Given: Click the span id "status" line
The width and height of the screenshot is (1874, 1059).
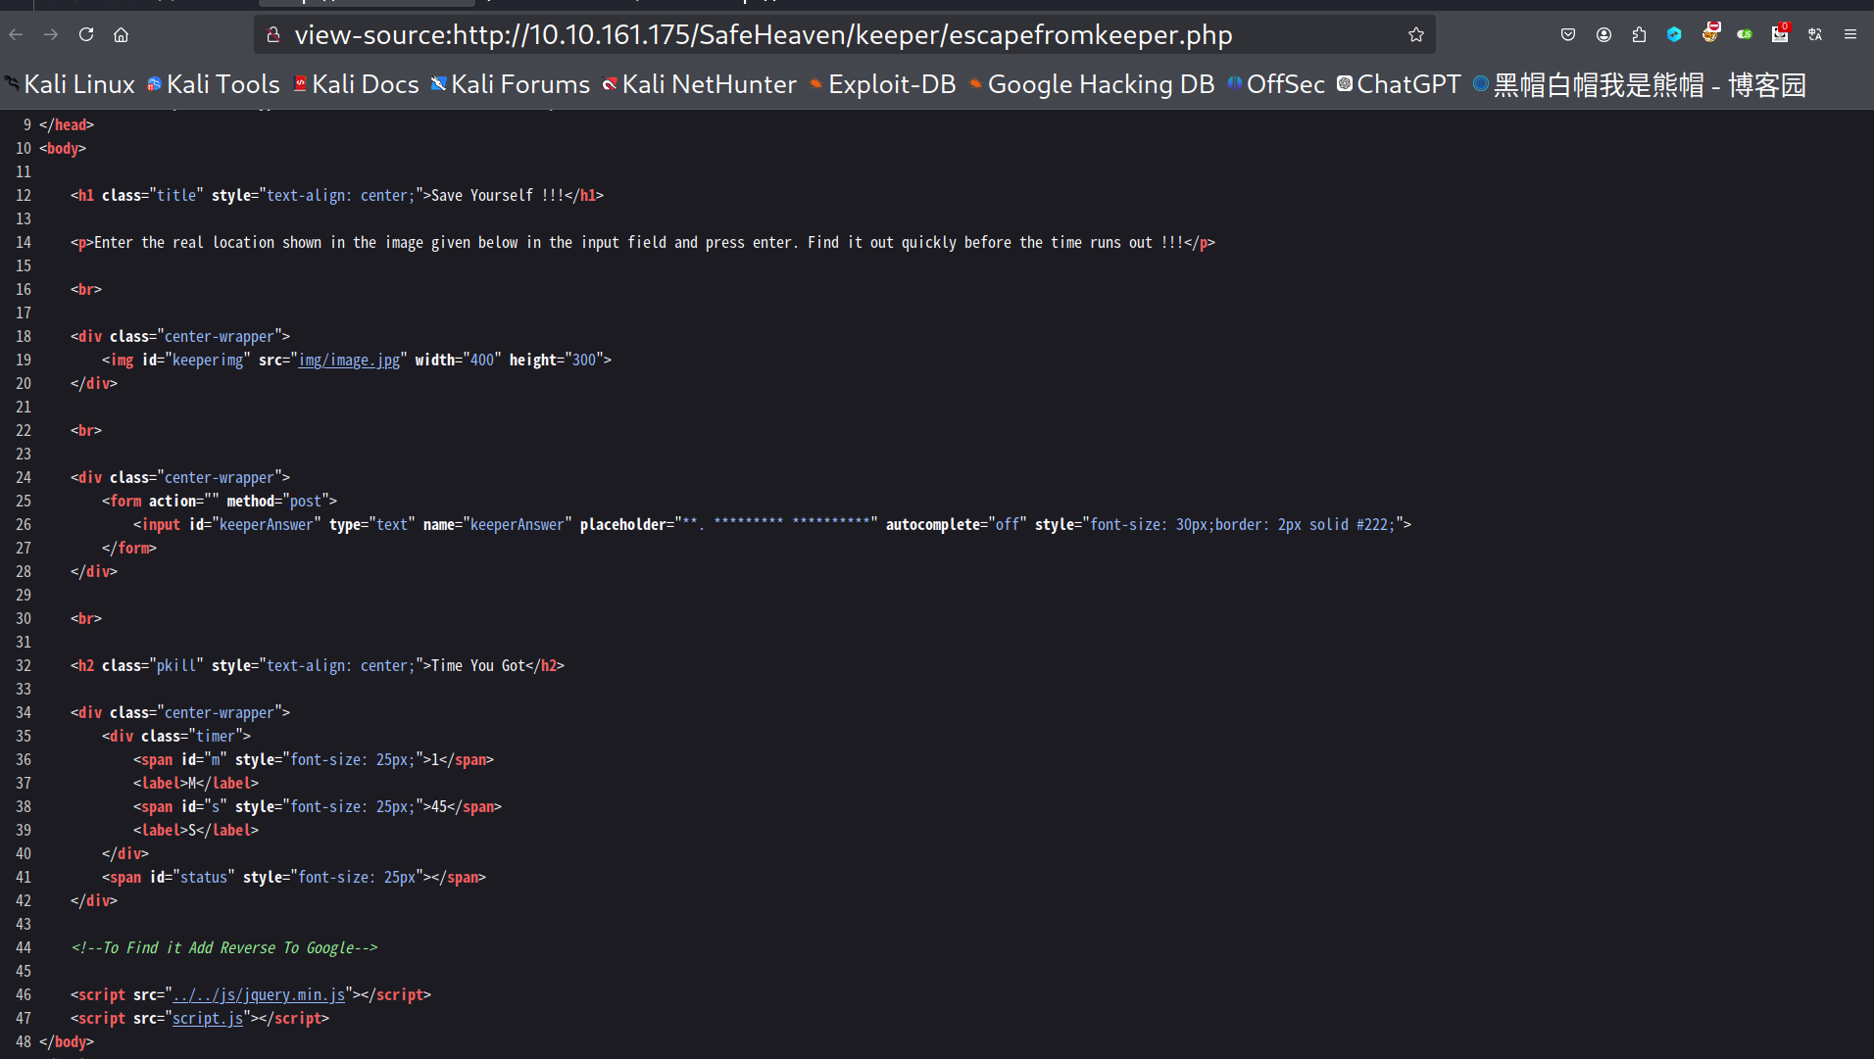Looking at the screenshot, I should [x=294, y=877].
